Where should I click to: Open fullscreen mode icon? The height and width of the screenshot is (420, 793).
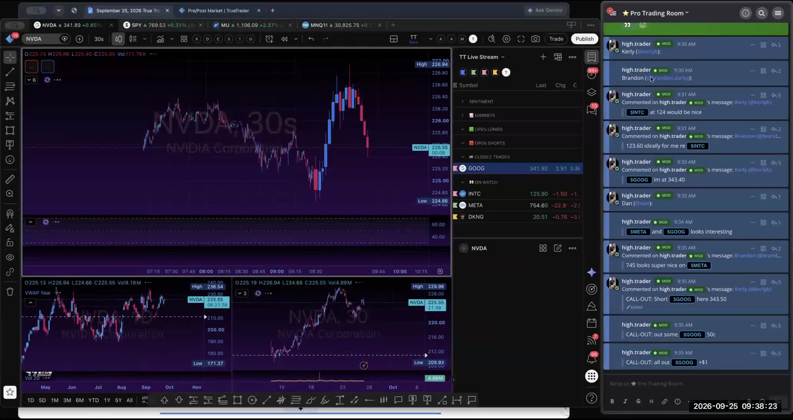[x=521, y=39]
